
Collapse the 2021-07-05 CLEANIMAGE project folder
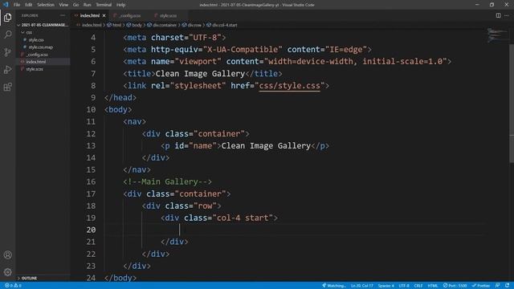(x=43, y=25)
